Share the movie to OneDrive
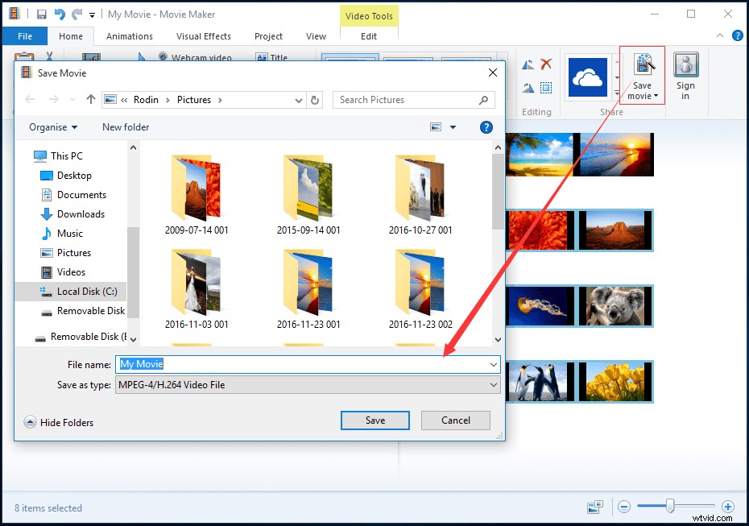This screenshot has height=526, width=749. [x=587, y=77]
